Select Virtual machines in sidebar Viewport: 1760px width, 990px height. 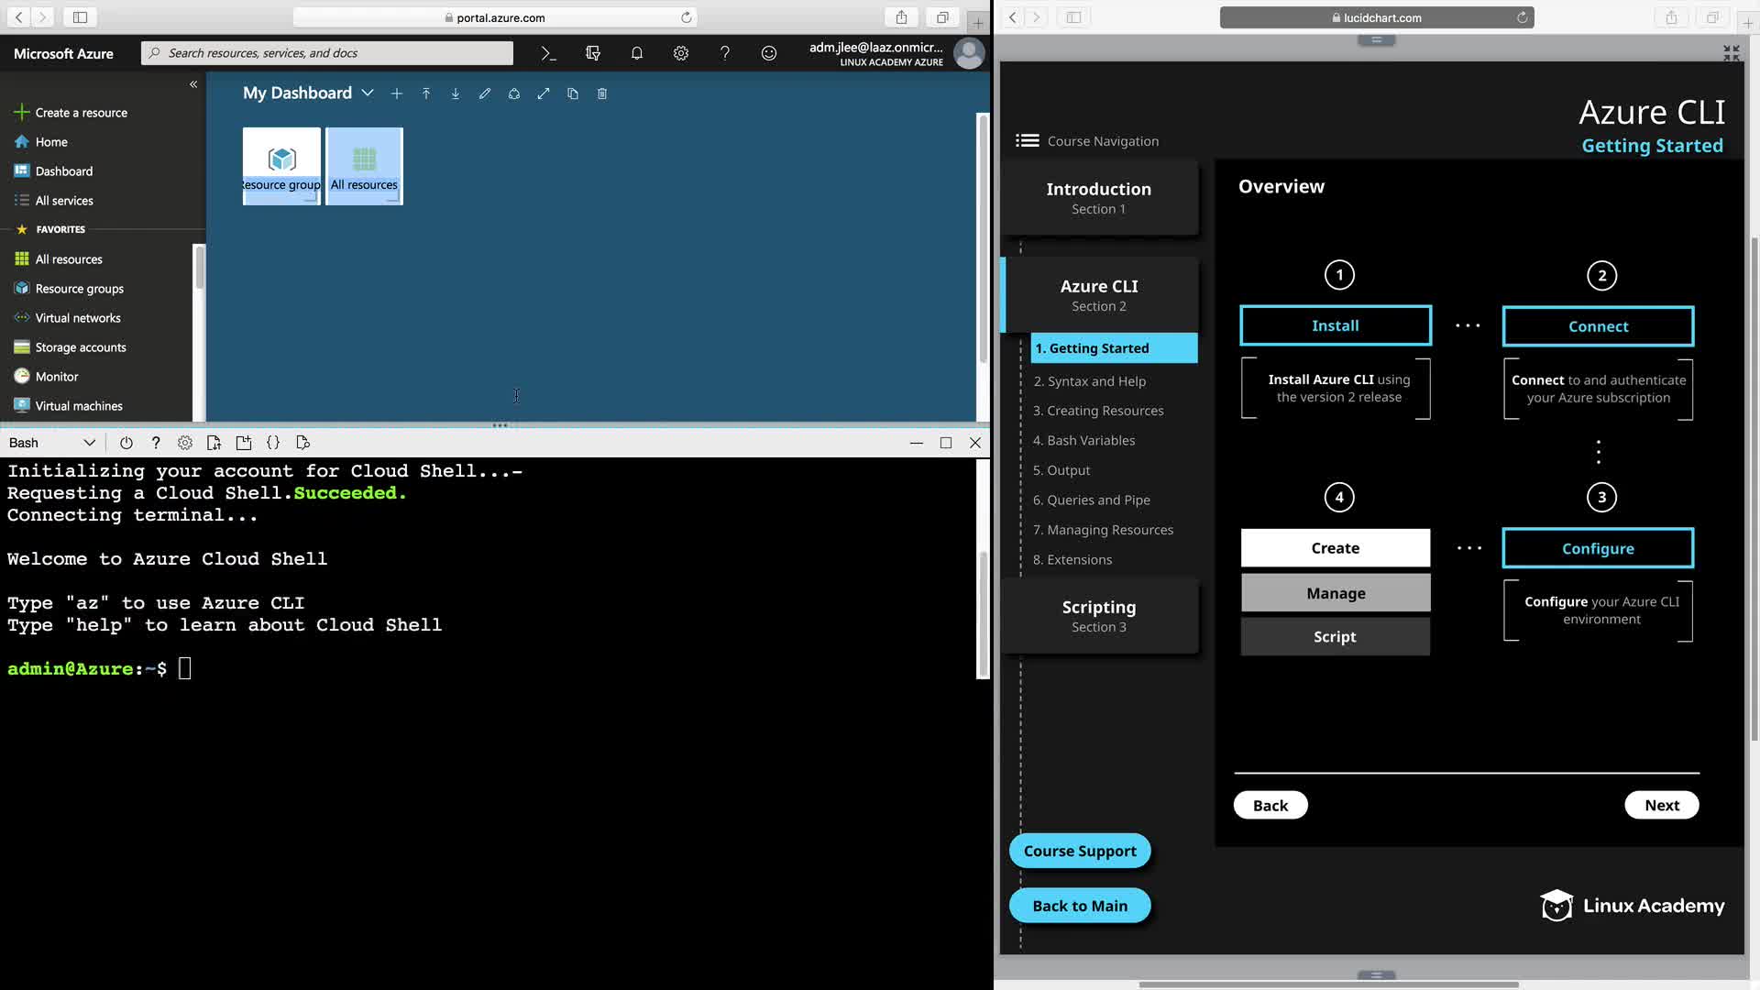point(79,406)
